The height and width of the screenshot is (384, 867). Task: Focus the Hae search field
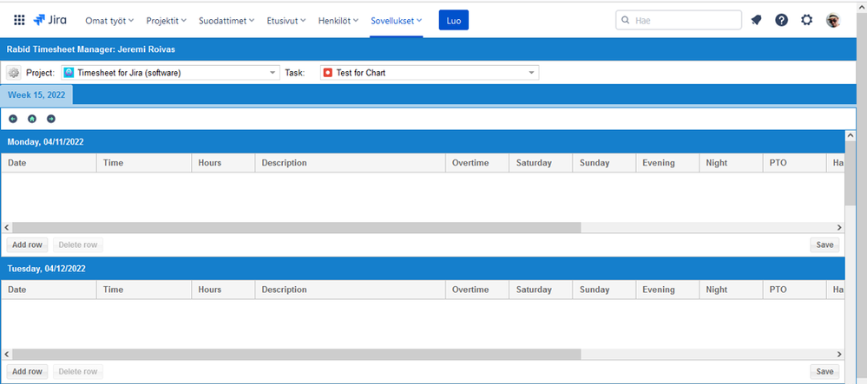tap(679, 20)
